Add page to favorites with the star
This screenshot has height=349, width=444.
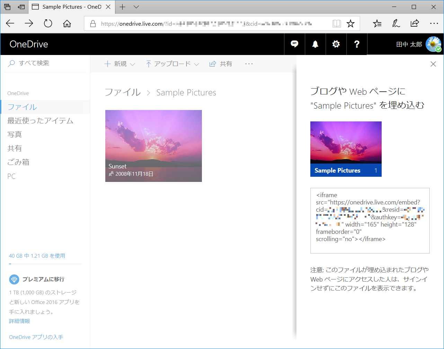[351, 23]
